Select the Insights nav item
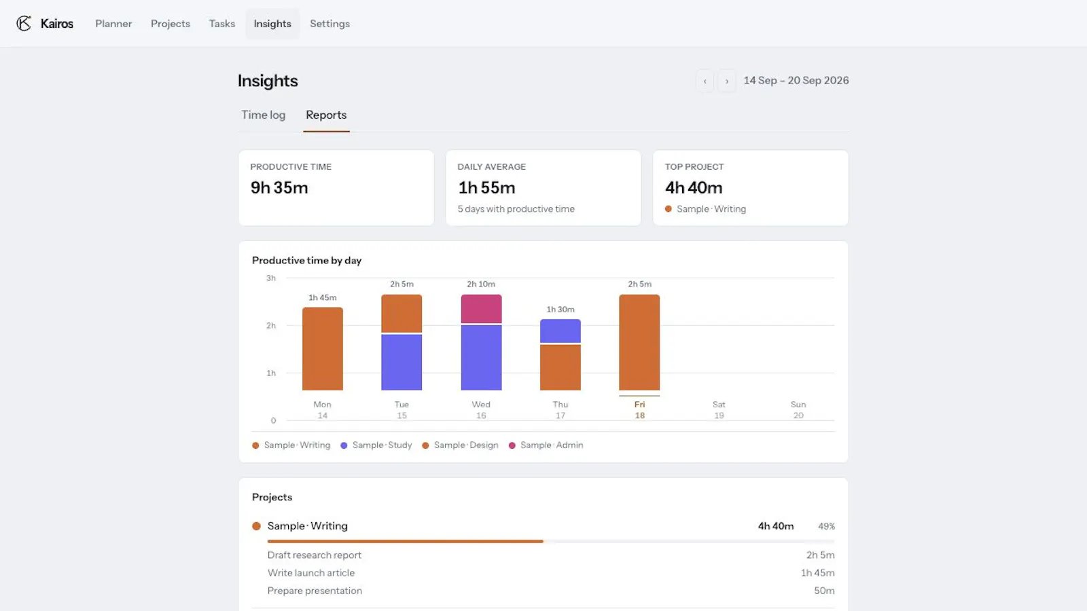The width and height of the screenshot is (1087, 611). click(x=272, y=24)
